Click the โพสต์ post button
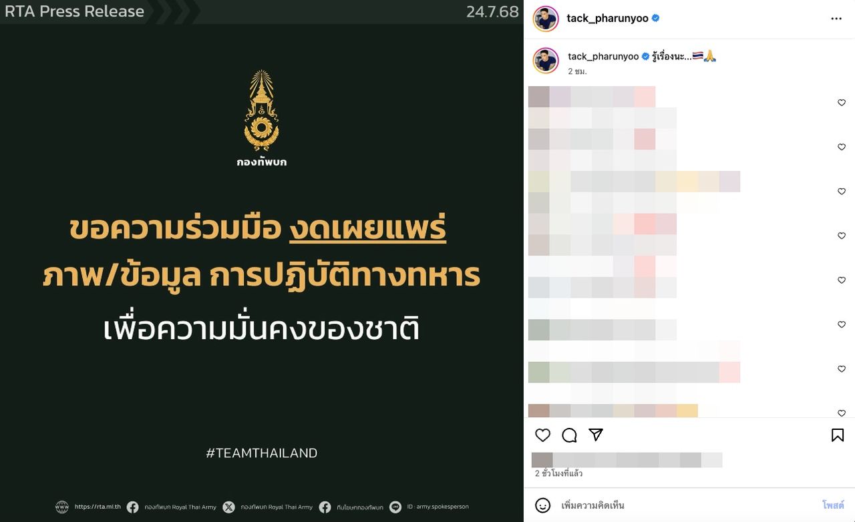Screen dimensions: 855x522 pos(833,505)
